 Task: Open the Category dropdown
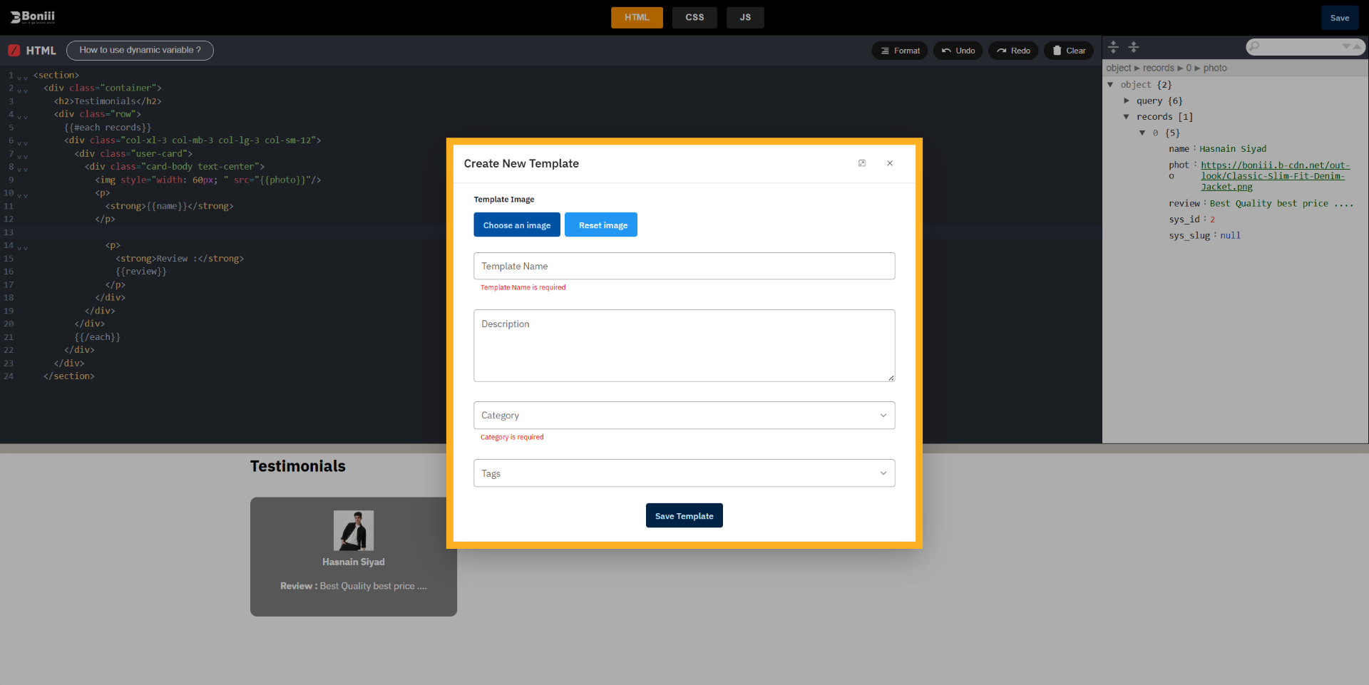[684, 416]
